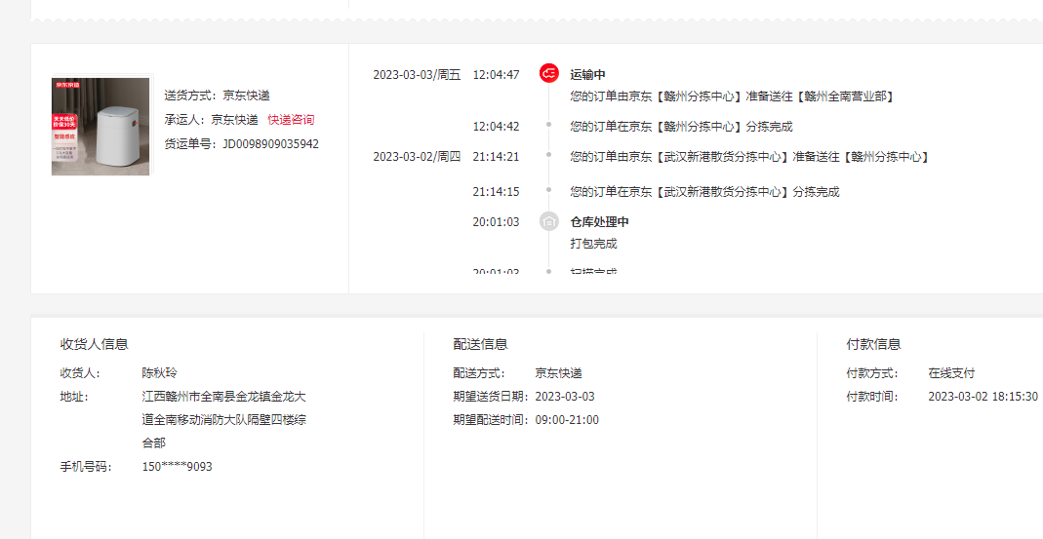Click the 20:01:03 仓库处理中 timestamp
1043x539 pixels.
click(x=497, y=221)
